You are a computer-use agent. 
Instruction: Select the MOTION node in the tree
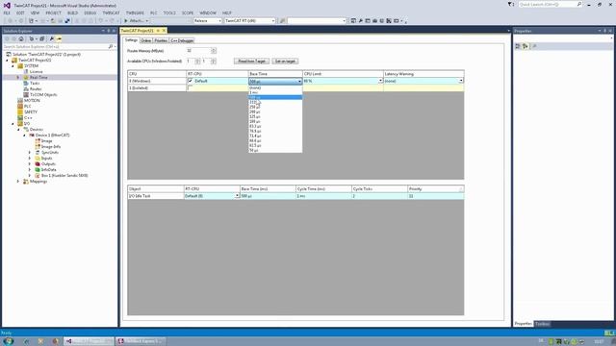32,100
